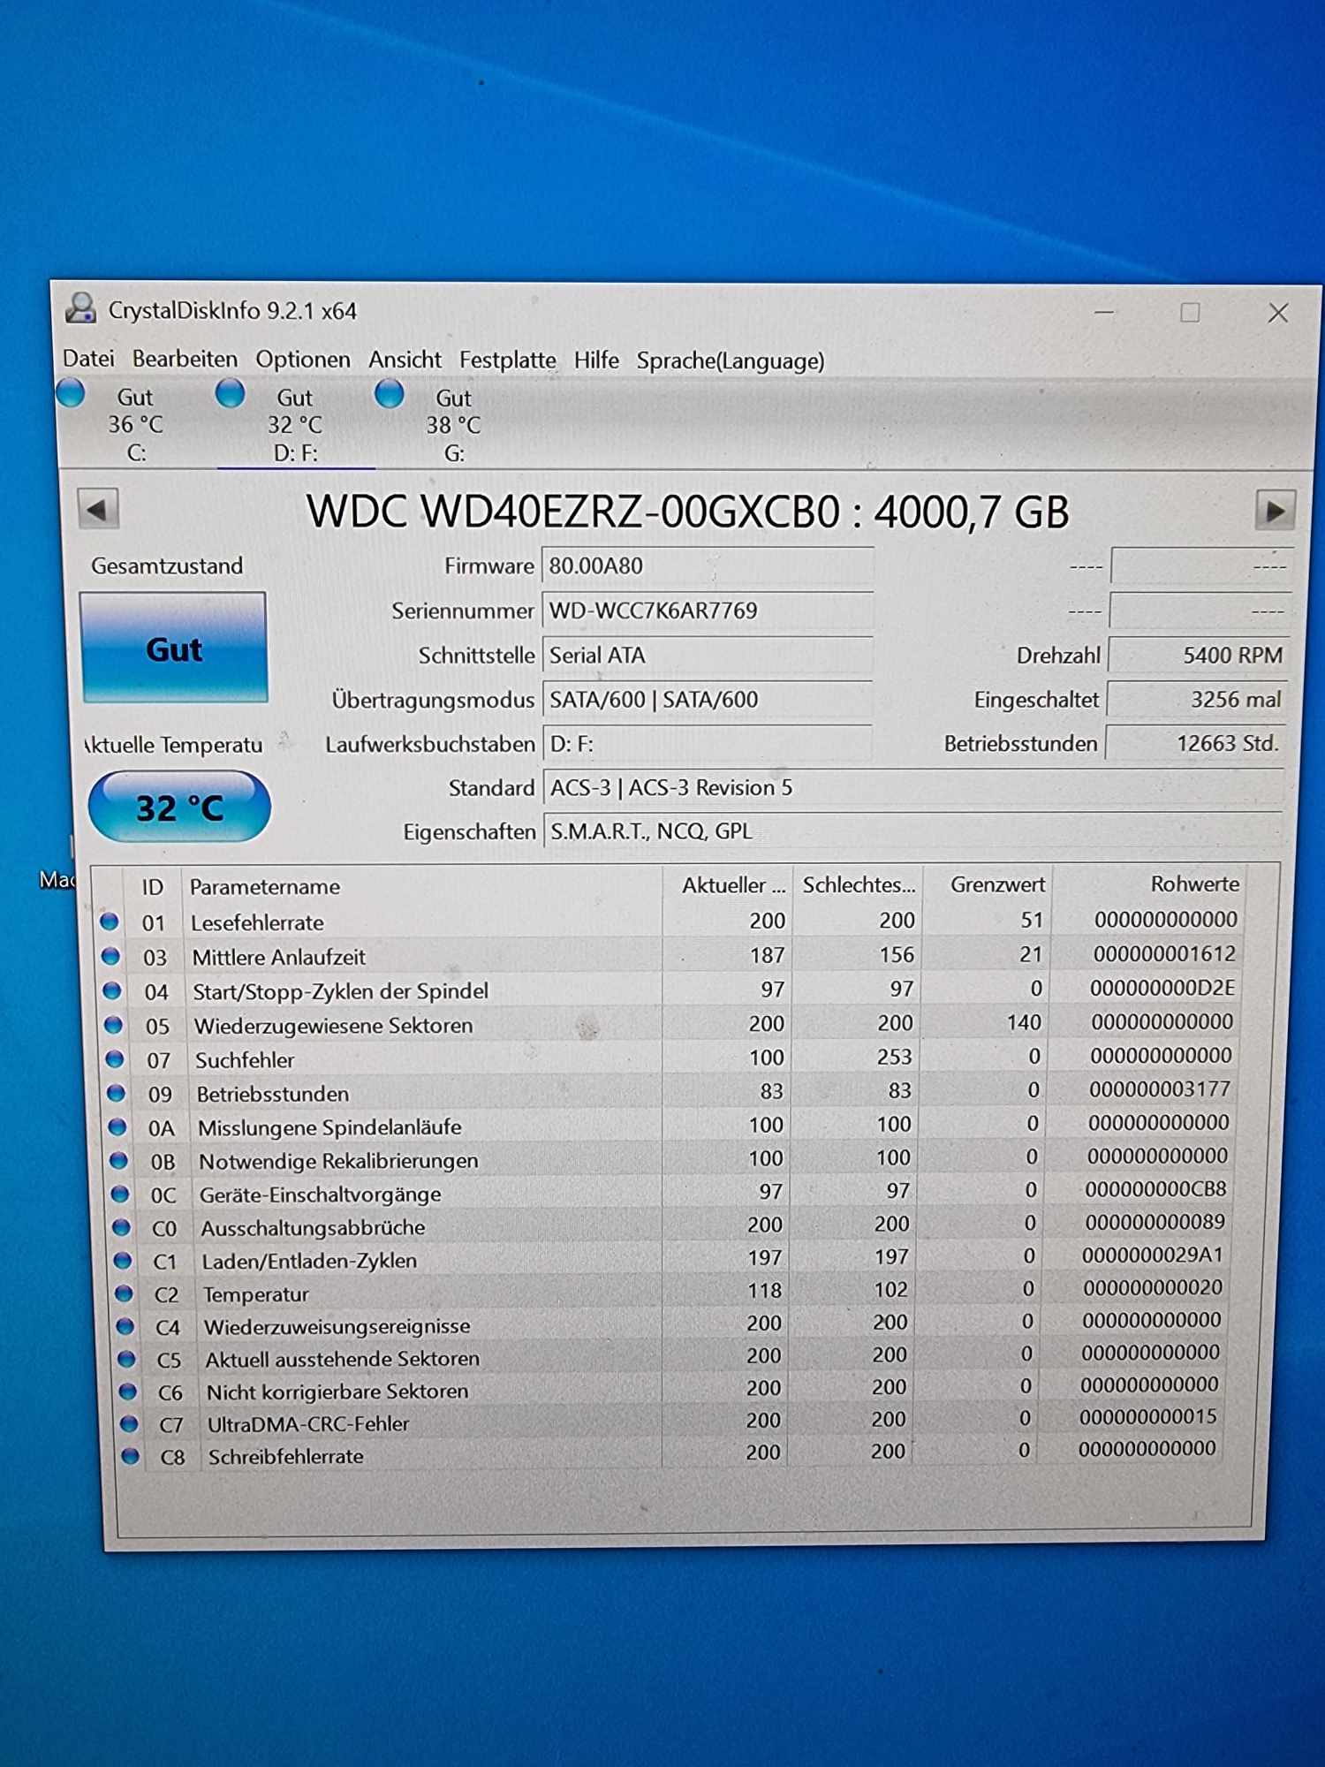Click the status dot of Geräte-Einschaltvorgänge row

tap(120, 1194)
